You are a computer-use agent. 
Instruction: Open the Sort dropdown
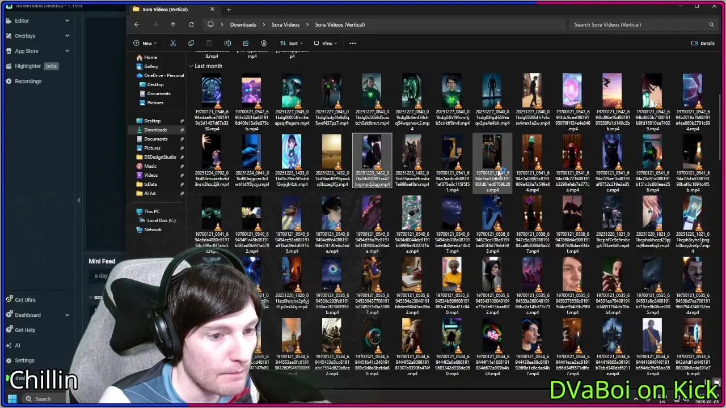[x=293, y=43]
